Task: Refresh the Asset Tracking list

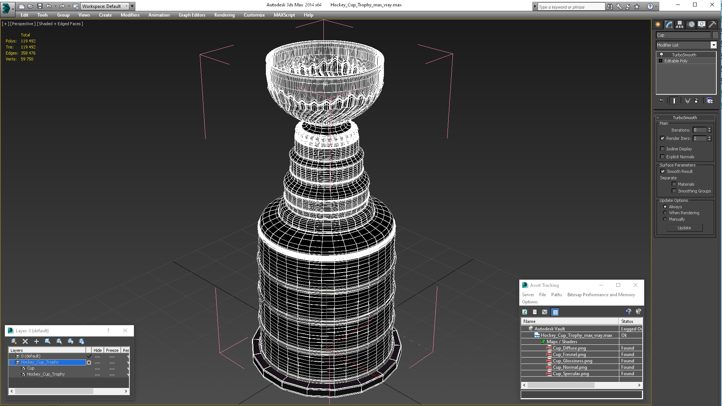Action: point(525,312)
